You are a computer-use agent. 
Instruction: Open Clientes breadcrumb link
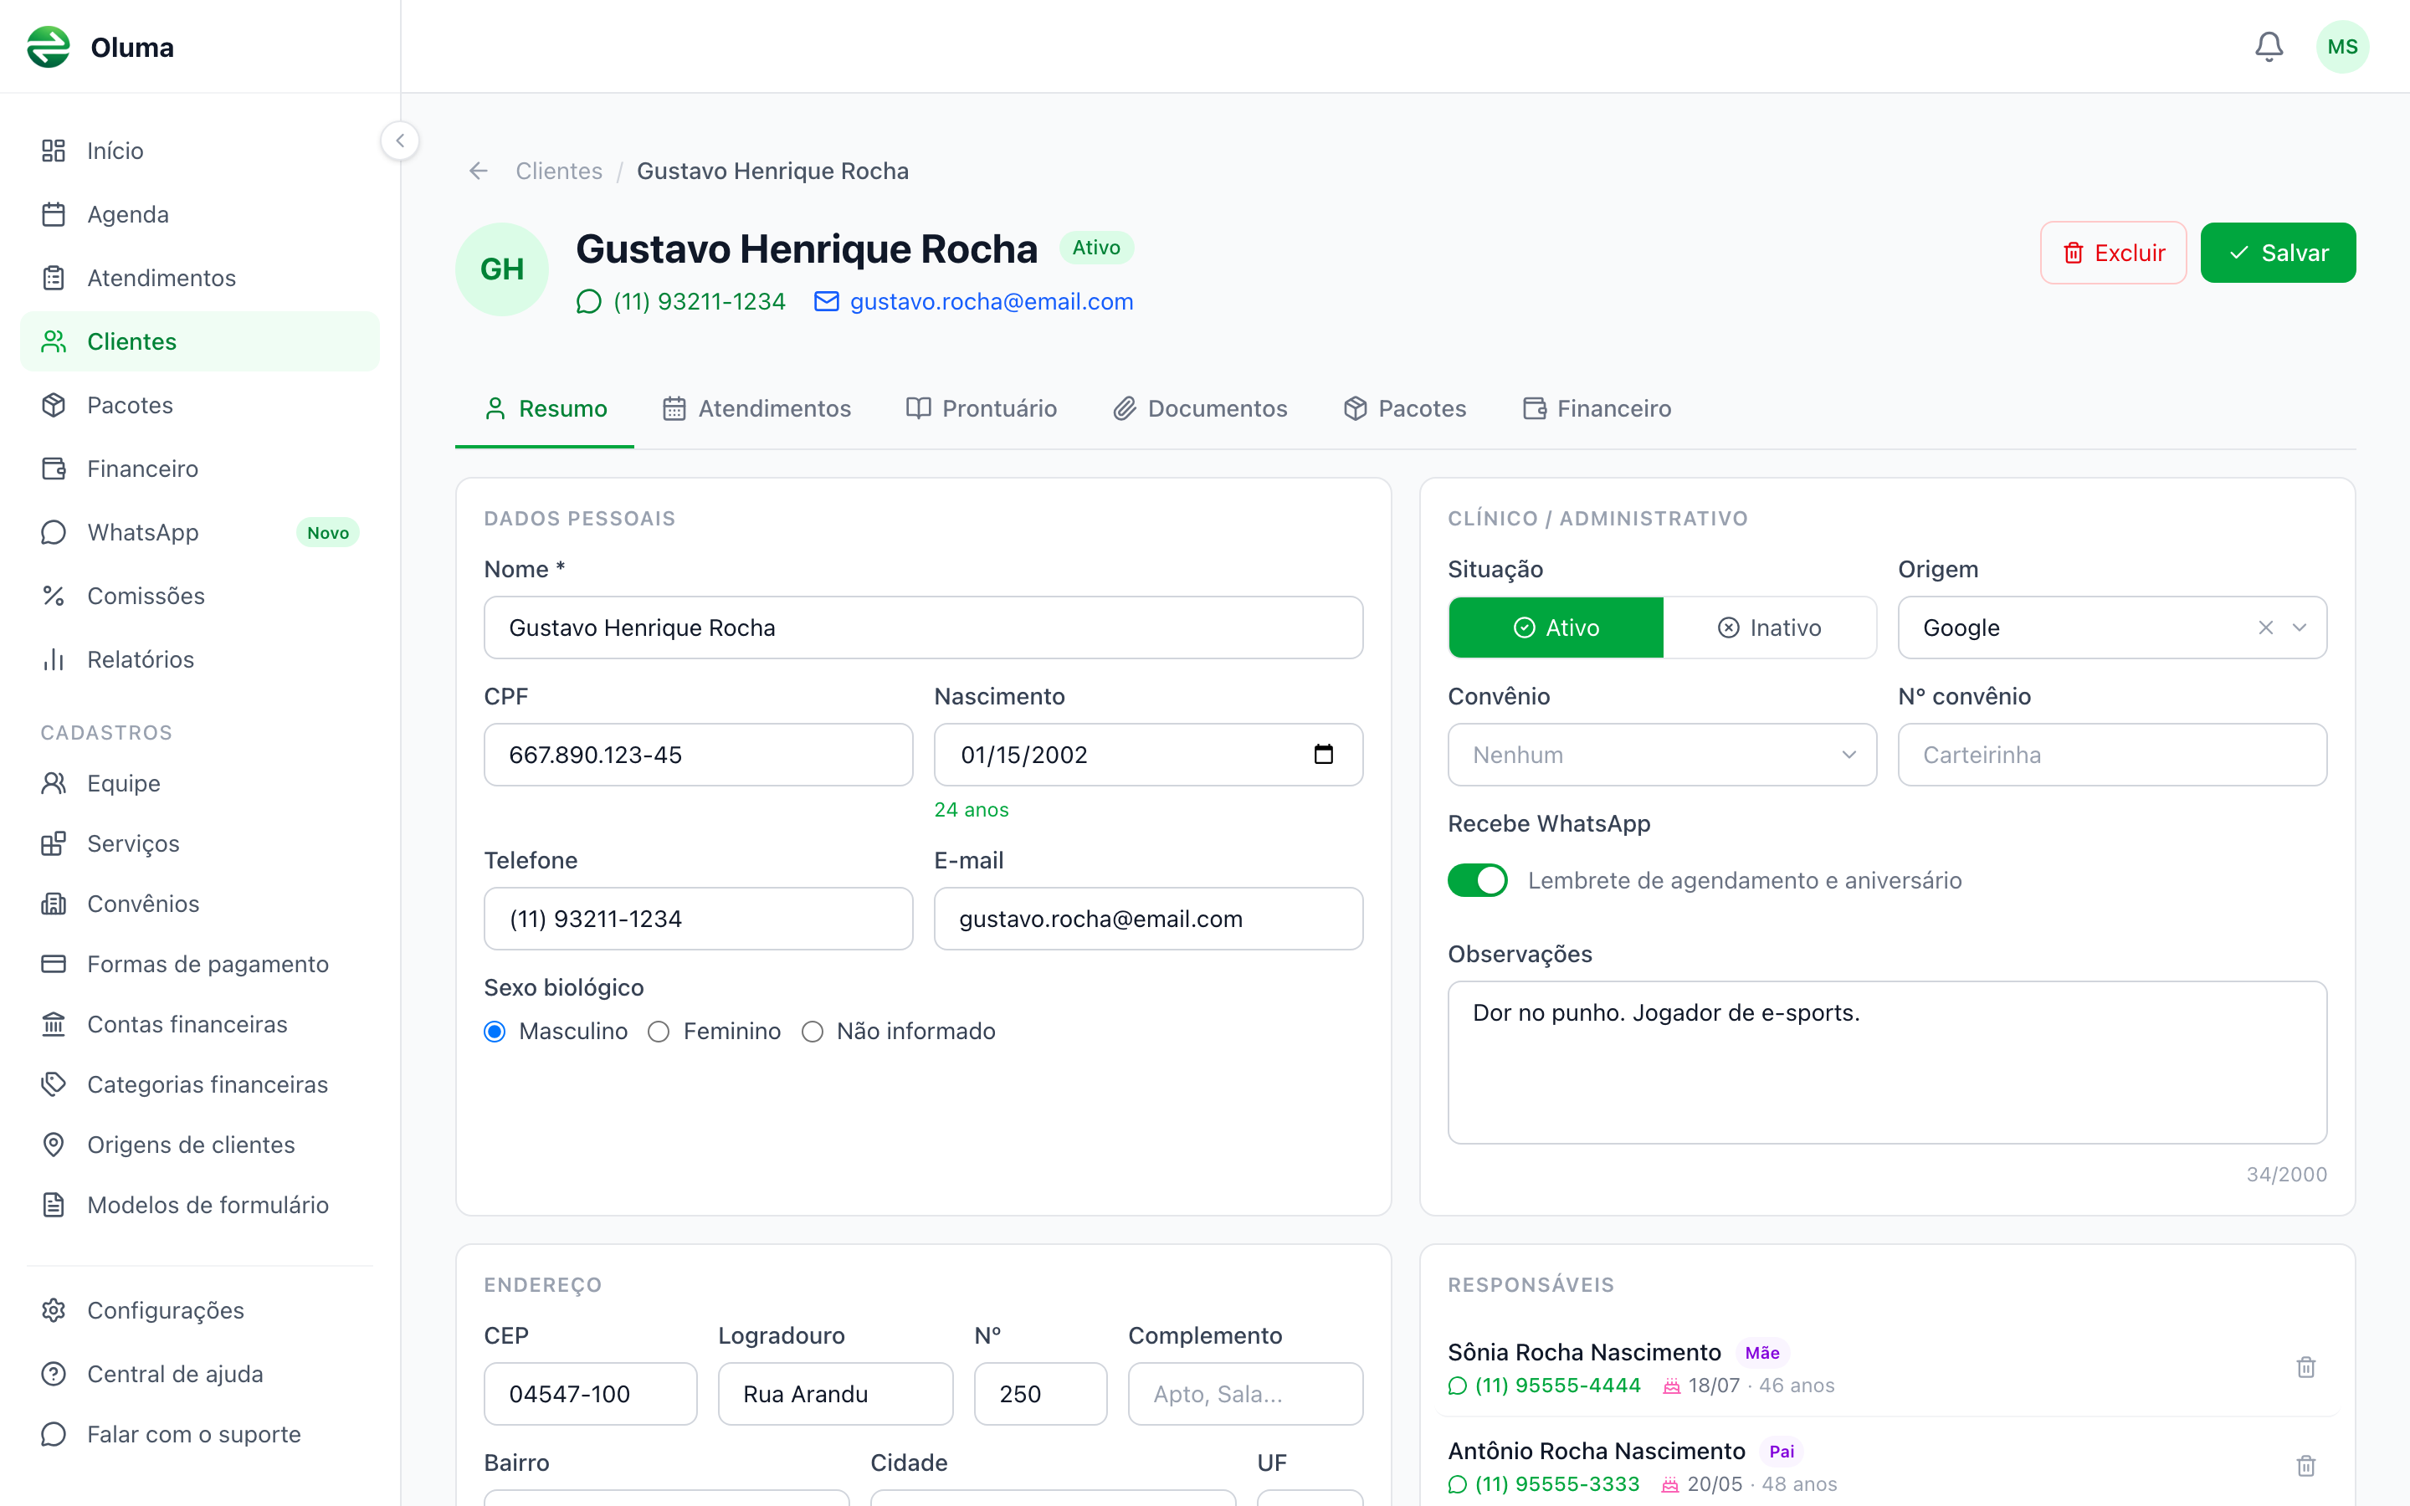click(x=559, y=172)
